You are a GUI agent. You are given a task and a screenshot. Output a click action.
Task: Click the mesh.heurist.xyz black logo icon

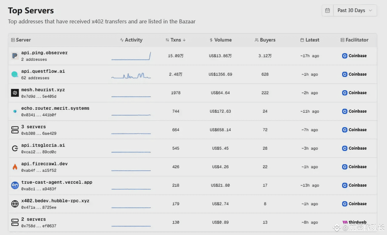click(x=15, y=93)
